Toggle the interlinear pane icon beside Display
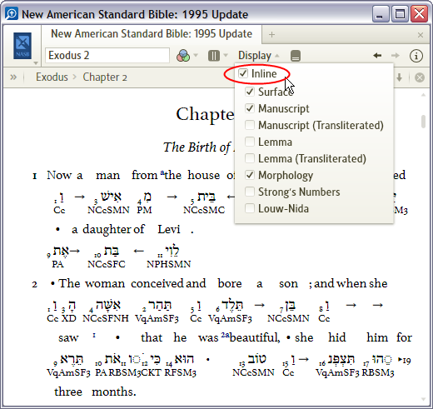The width and height of the screenshot is (433, 409). click(296, 56)
